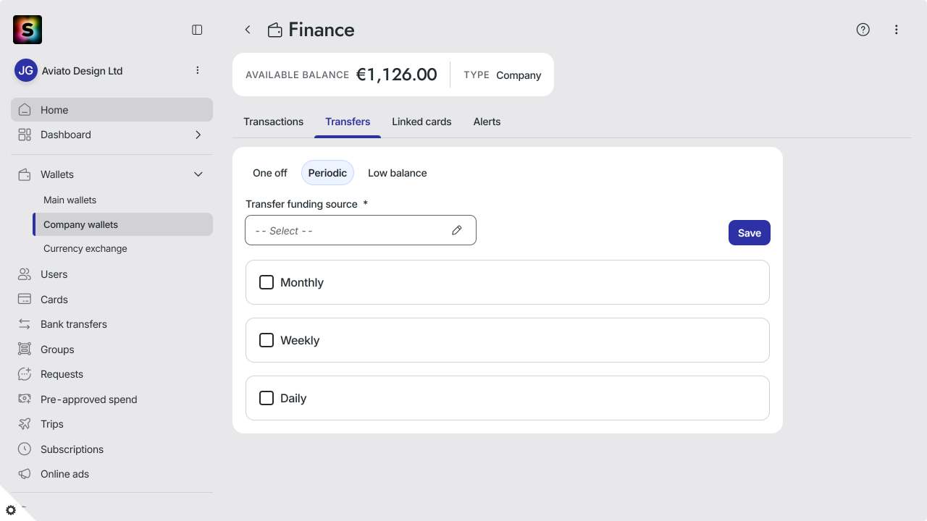Screen dimensions: 927x521
Task: Click the Bank transfers arrows icon
Action: click(25, 324)
